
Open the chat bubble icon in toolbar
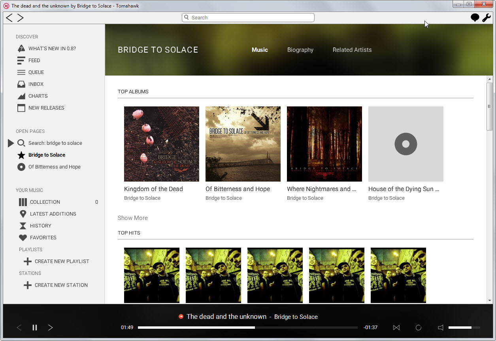click(475, 18)
